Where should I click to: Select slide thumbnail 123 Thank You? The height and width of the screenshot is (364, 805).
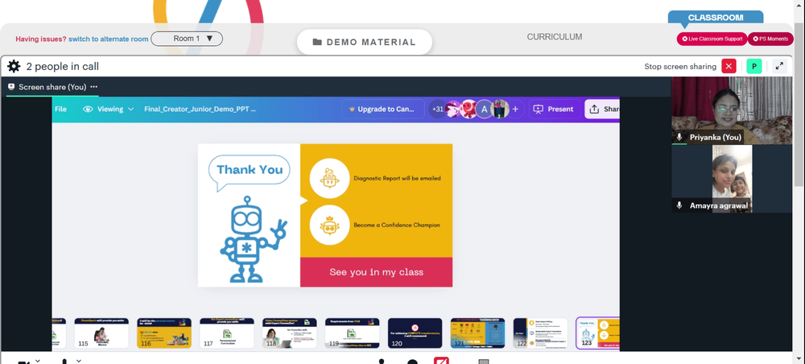598,333
